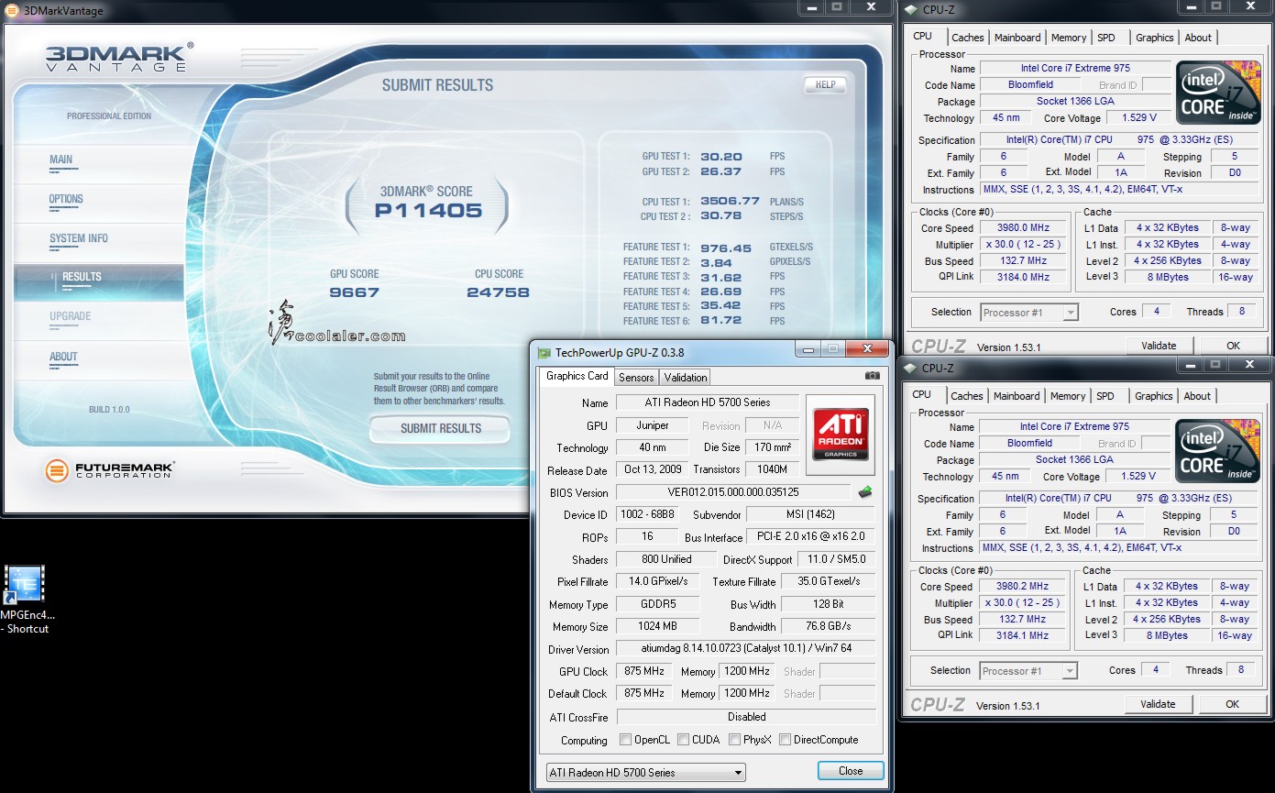The width and height of the screenshot is (1275, 793).
Task: Click OK in lower CPU-Z
Action: 1232,704
